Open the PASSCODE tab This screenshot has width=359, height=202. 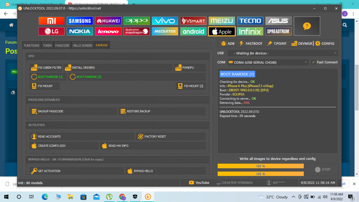(62, 45)
